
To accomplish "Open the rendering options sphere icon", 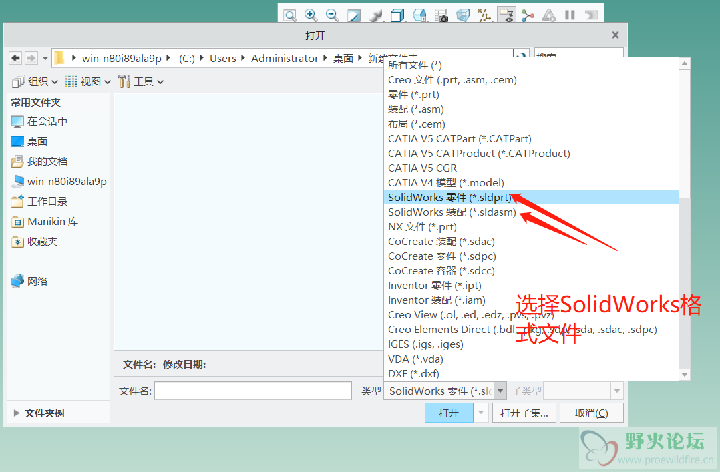I will point(375,15).
